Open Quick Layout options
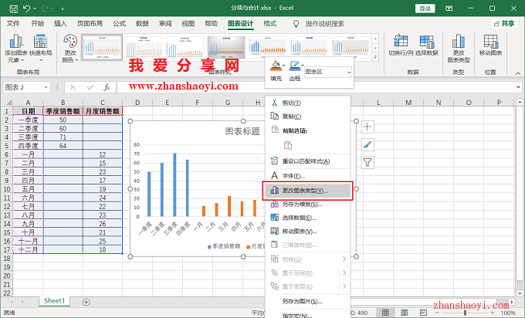This screenshot has height=318, width=525. [x=40, y=49]
